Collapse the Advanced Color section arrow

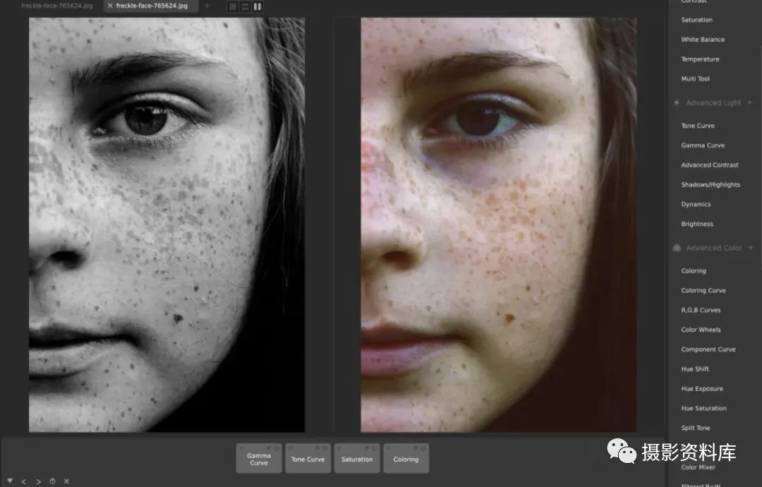point(750,248)
